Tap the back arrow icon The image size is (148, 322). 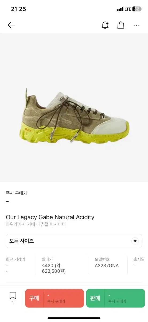[11, 25]
